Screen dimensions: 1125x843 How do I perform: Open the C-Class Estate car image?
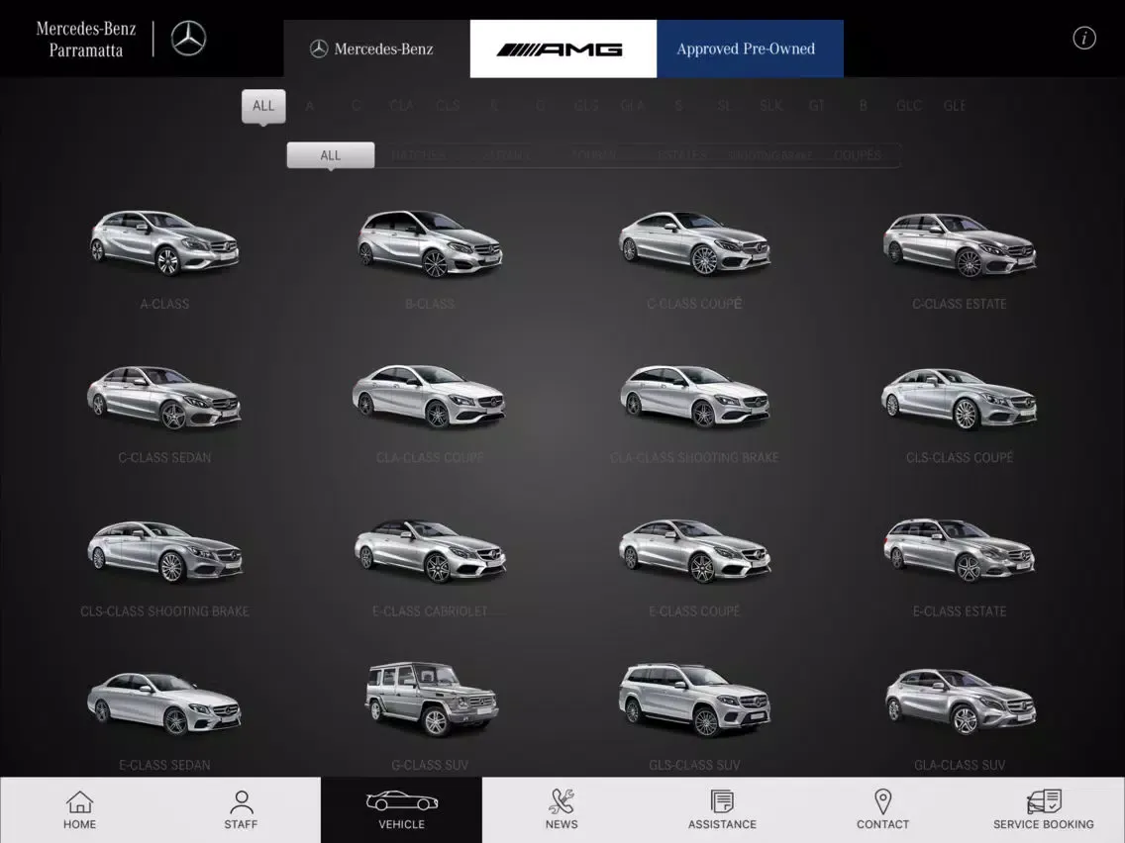(960, 245)
